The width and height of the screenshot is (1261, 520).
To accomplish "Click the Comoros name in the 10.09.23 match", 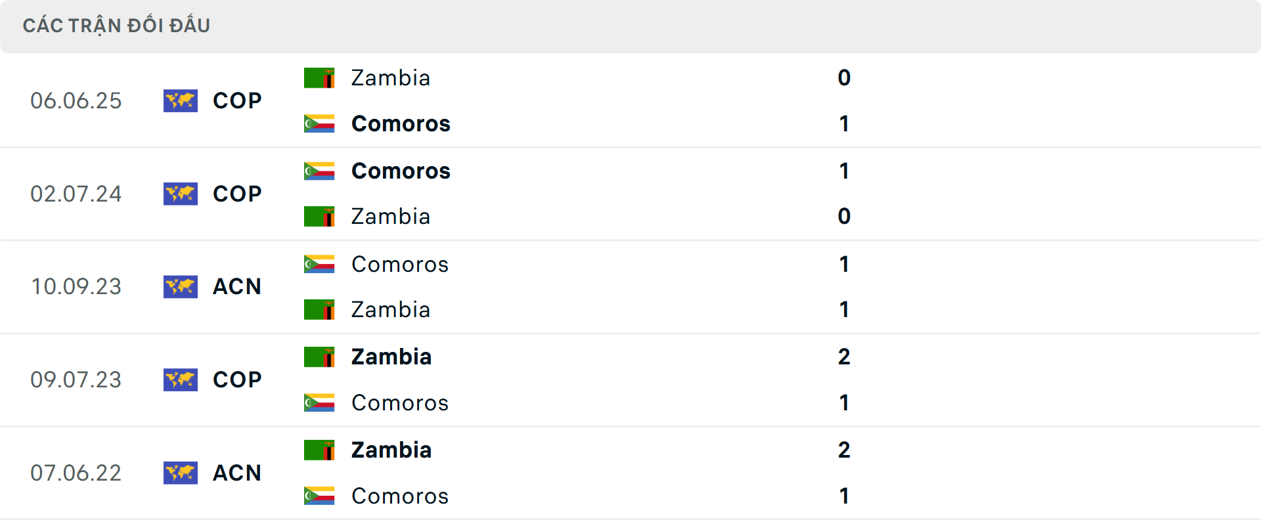I will [x=399, y=264].
